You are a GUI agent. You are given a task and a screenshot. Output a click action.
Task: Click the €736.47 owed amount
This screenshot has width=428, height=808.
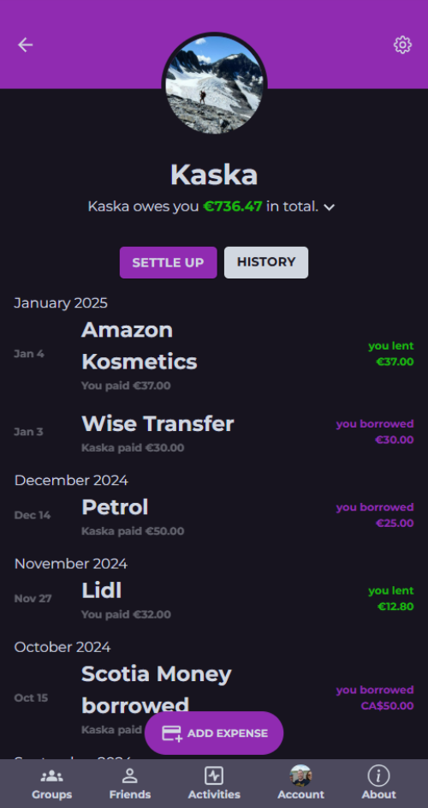(233, 206)
